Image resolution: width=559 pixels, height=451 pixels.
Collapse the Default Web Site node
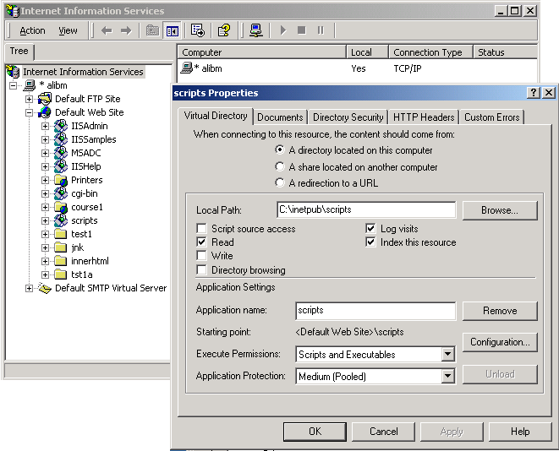(x=30, y=112)
